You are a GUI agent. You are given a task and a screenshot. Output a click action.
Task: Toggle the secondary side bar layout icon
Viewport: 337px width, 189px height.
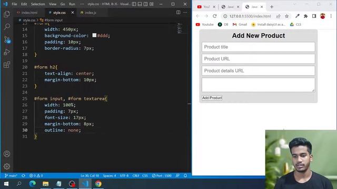145,4
